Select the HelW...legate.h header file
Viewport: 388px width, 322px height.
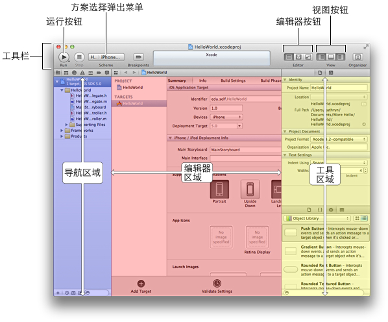[x=89, y=96]
